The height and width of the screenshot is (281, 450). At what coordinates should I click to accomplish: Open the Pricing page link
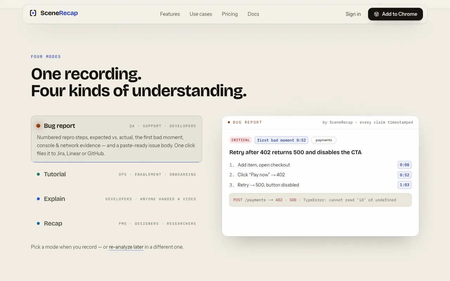tap(230, 14)
